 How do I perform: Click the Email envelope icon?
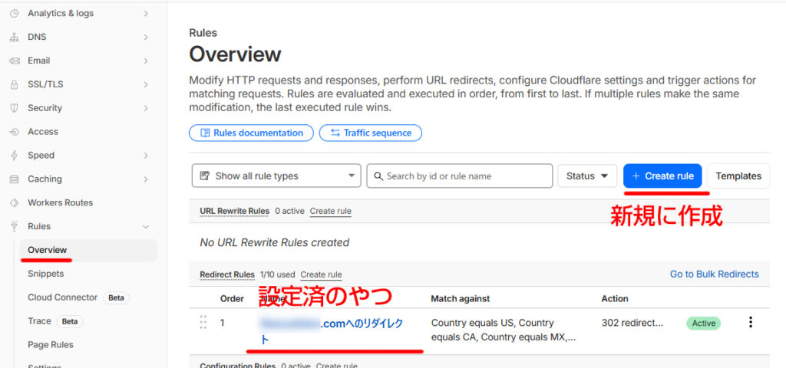pos(14,61)
